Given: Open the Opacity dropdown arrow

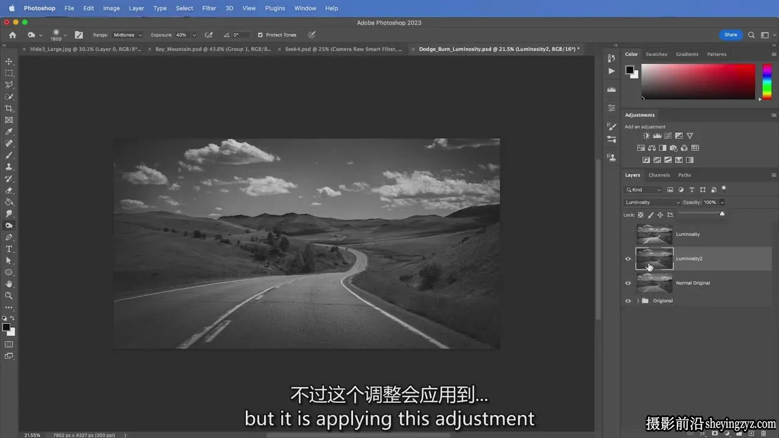Looking at the screenshot, I should coord(722,202).
